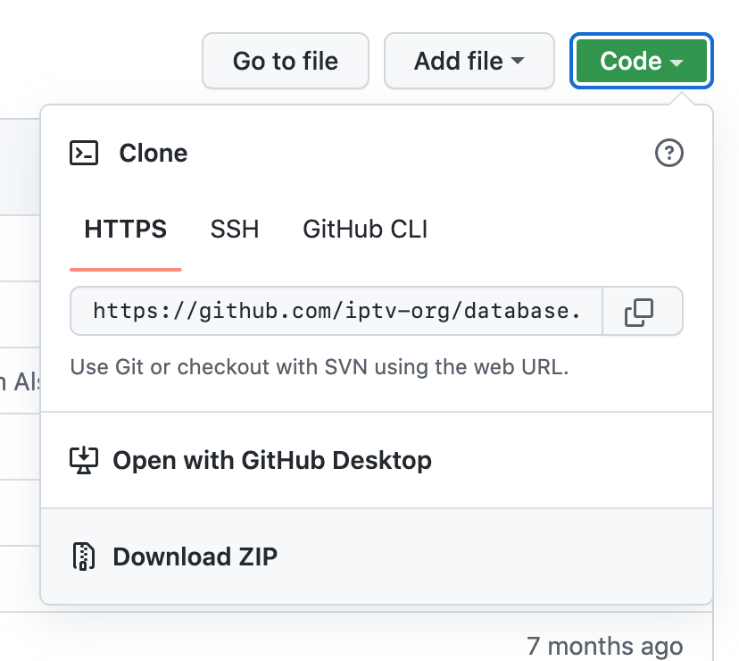Select the HTTPS clone tab
Viewport: 739px width, 661px height.
tap(125, 230)
